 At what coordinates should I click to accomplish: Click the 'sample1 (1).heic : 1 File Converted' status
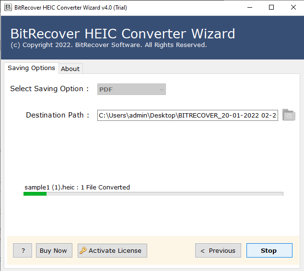(77, 187)
